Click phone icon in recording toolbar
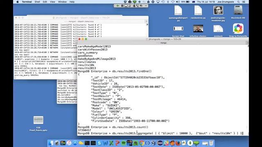The image size is (262, 147). pos(138,6)
